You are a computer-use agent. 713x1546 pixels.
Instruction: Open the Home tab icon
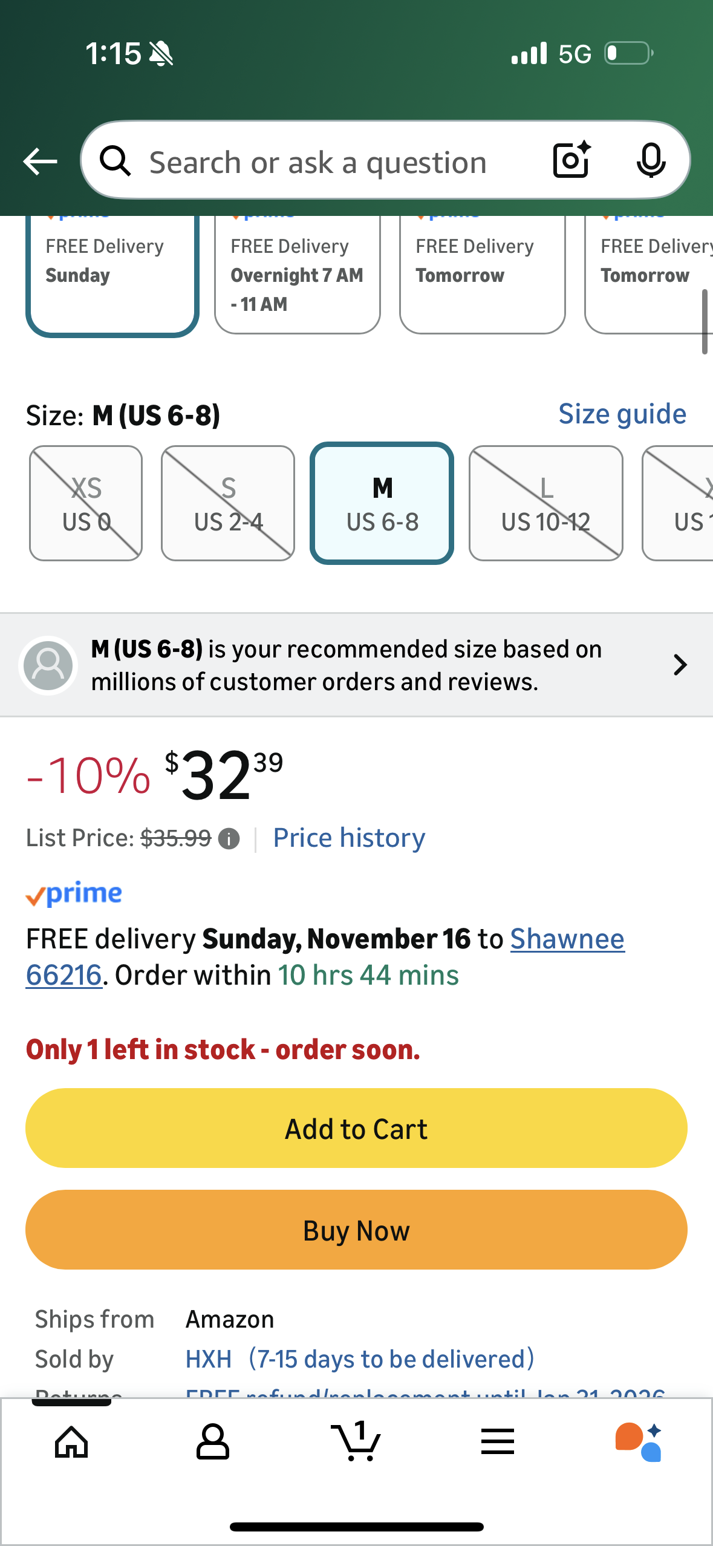(x=71, y=1442)
